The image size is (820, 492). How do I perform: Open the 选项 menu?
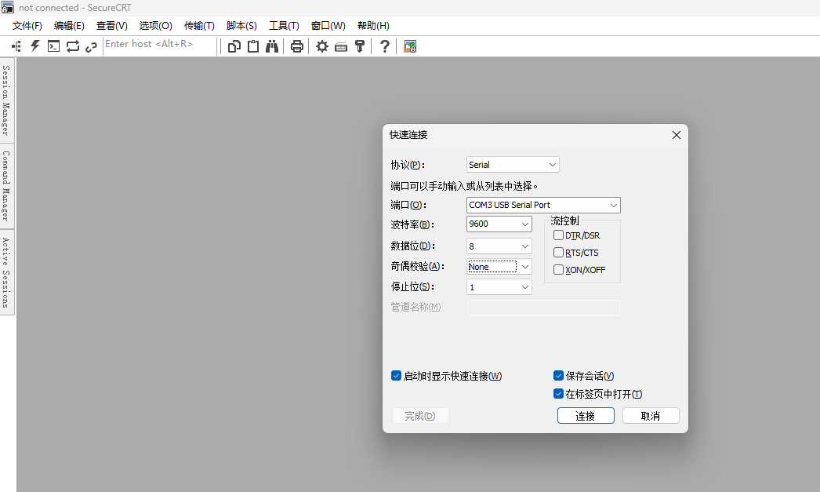[154, 25]
